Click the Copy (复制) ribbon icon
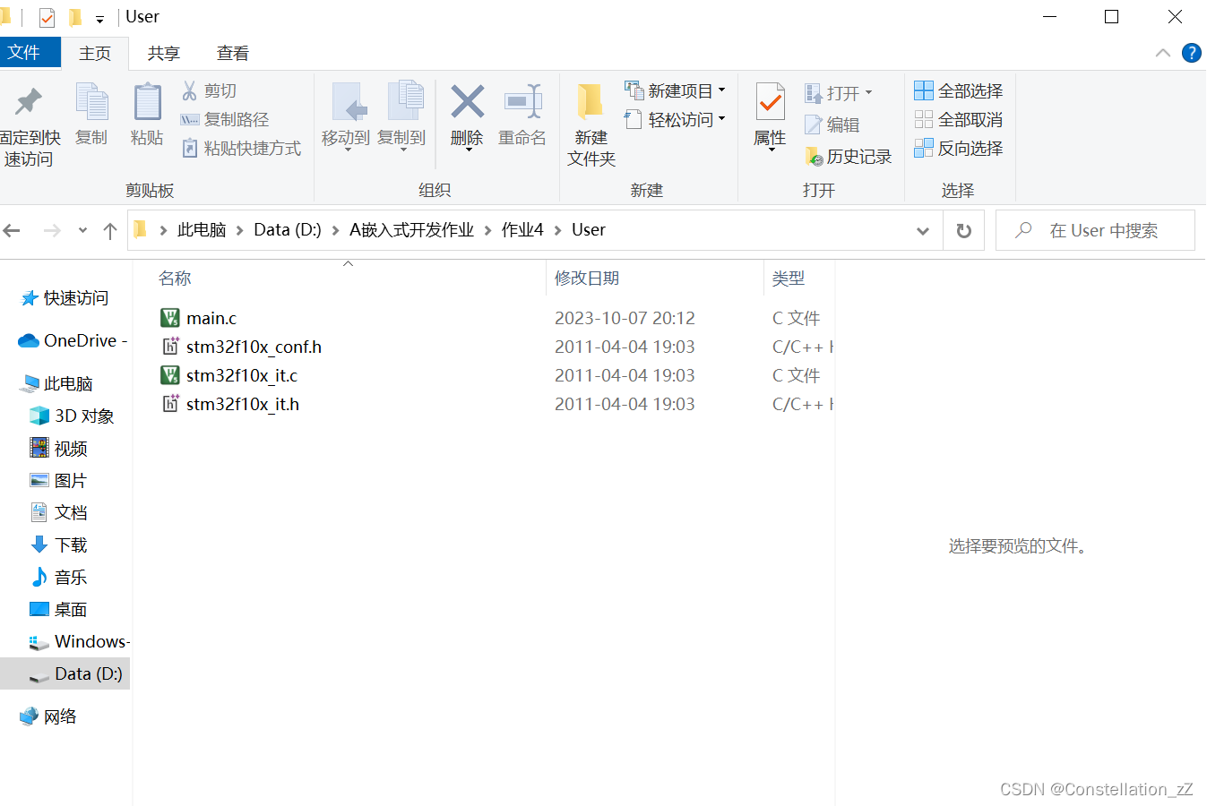 click(x=91, y=115)
